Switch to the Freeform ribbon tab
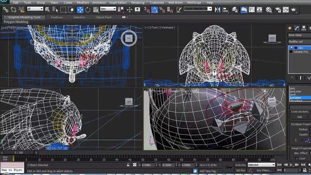 point(57,17)
